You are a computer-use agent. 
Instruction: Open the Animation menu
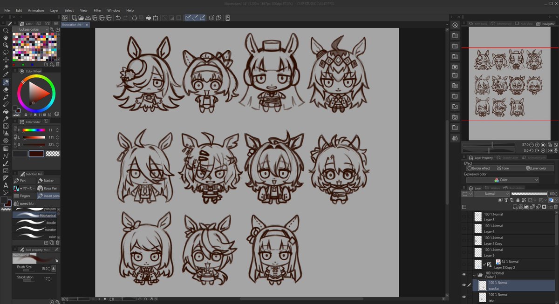[x=35, y=10]
